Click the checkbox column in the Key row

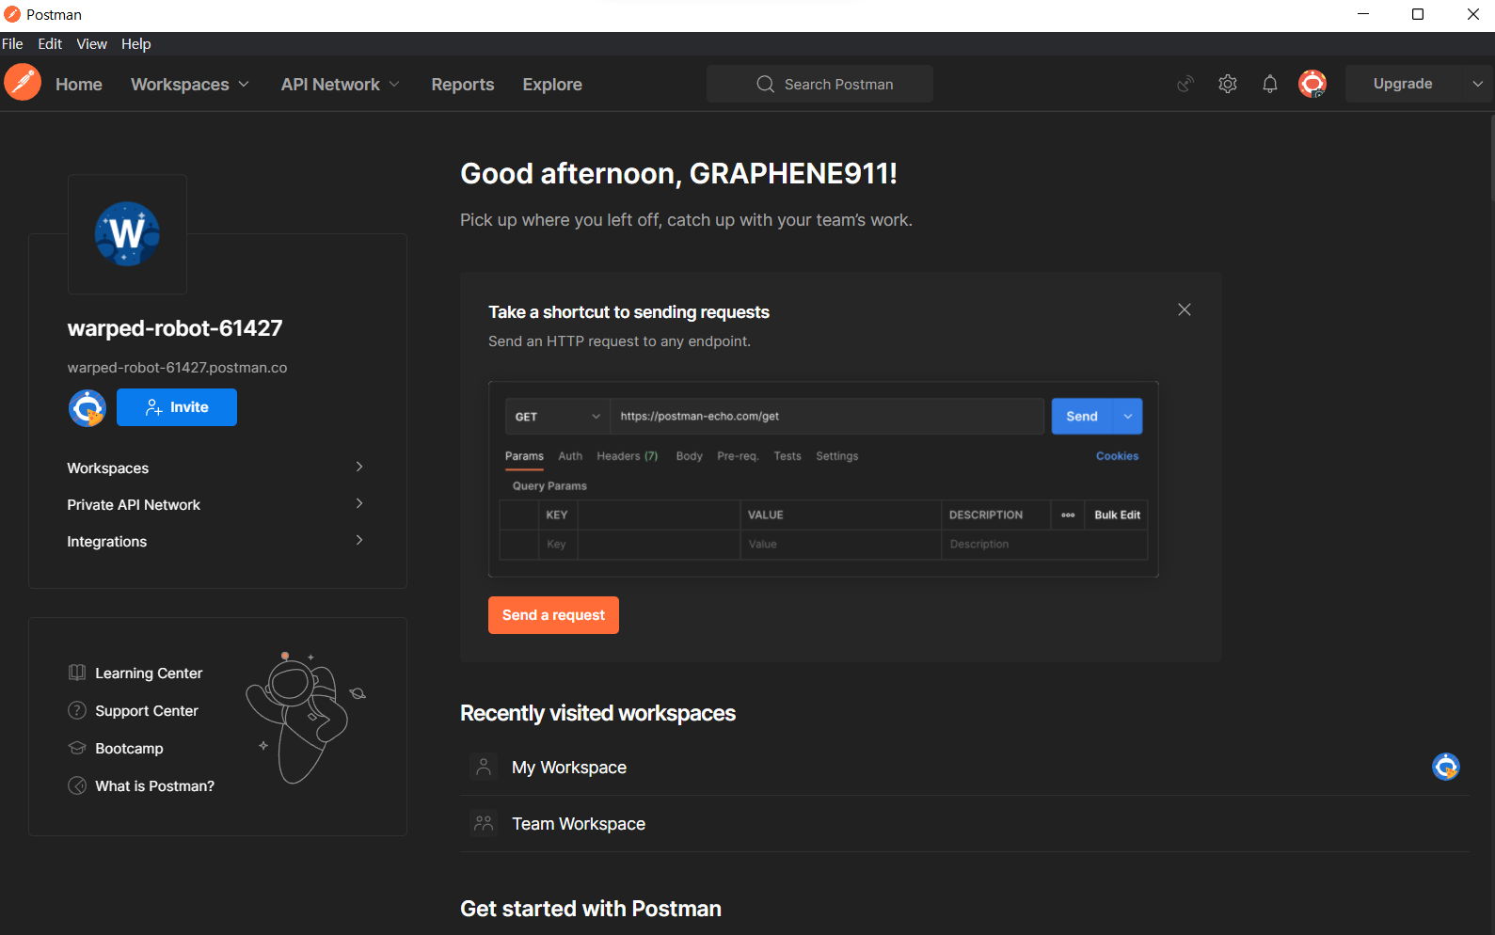tap(518, 545)
